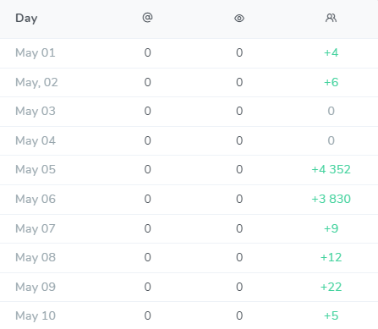Click the +12 value for May 08
Screen dimensions: 378x329
331,257
